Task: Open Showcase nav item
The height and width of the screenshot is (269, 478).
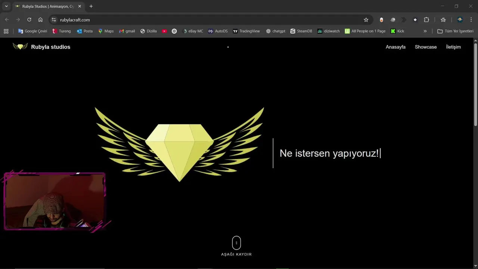Action: tap(426, 47)
